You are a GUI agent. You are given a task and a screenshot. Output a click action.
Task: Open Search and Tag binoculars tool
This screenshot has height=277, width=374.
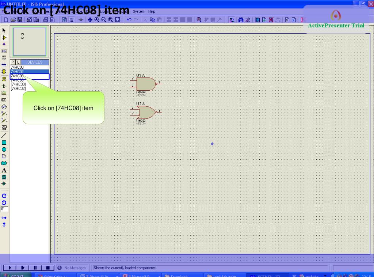pyautogui.click(x=241, y=20)
